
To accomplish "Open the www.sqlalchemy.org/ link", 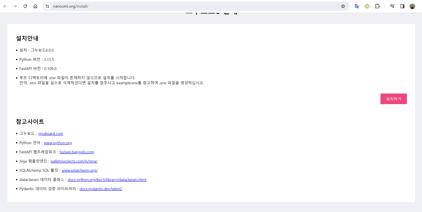I will (80, 170).
